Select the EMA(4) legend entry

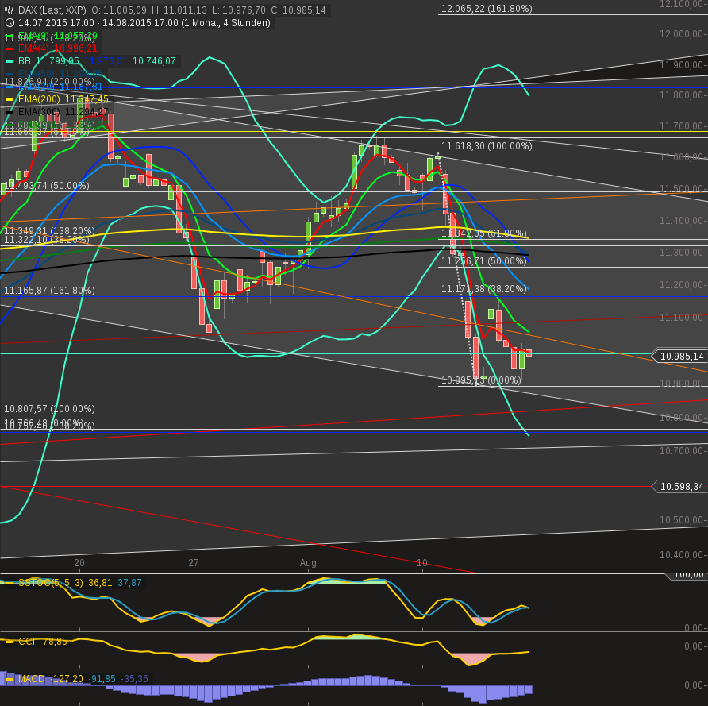point(57,48)
